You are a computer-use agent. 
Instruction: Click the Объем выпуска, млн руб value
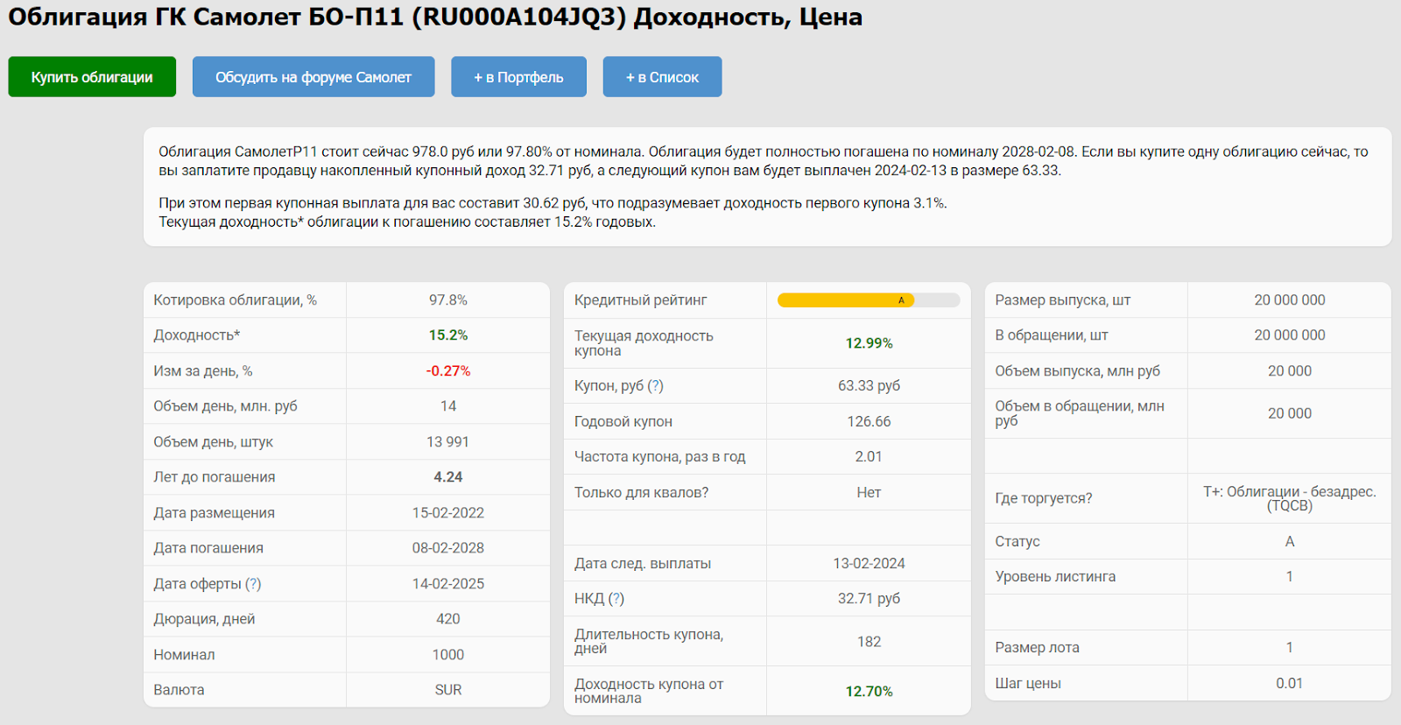click(1290, 371)
